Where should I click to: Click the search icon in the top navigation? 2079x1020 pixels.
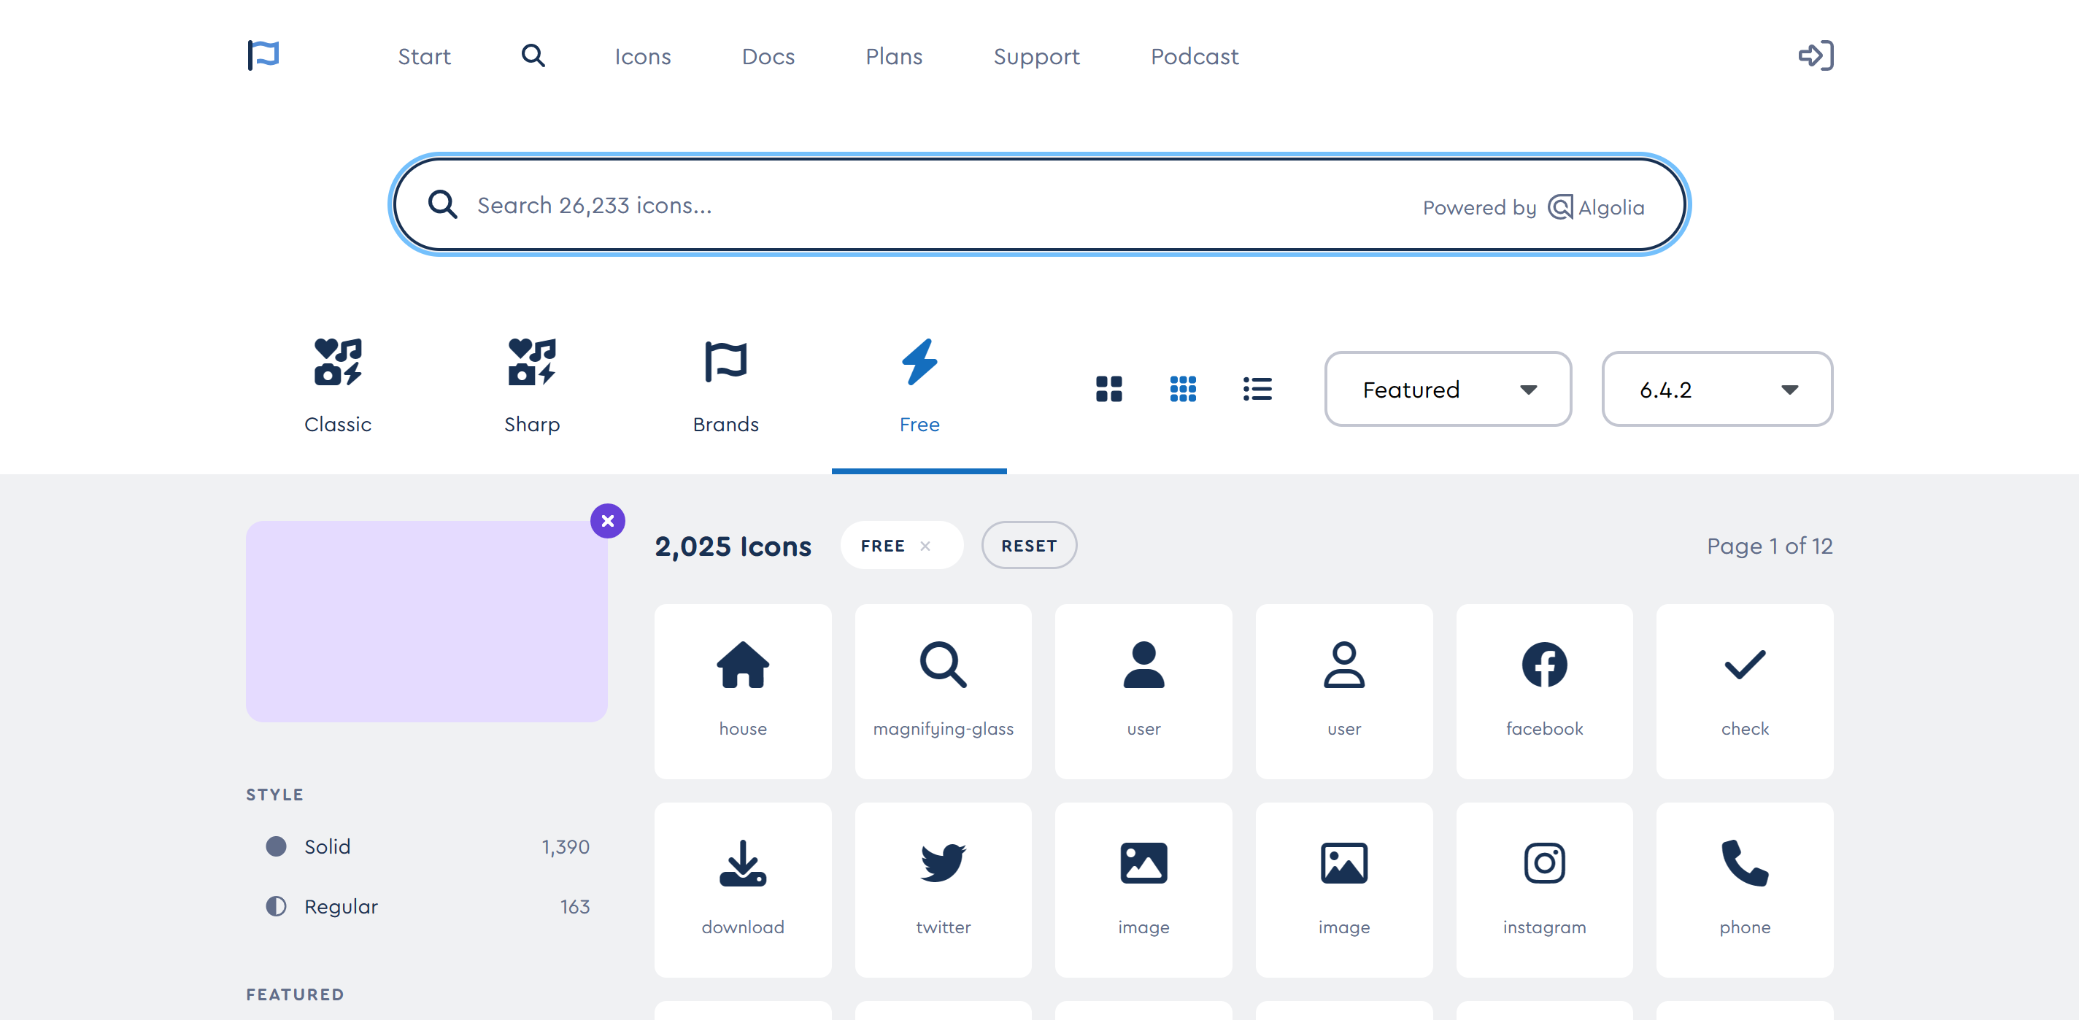[533, 55]
